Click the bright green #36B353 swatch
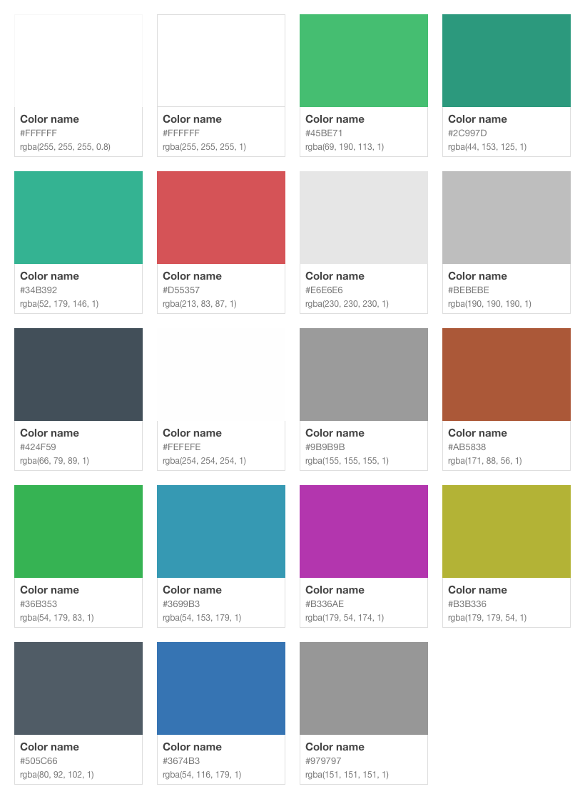This screenshot has height=799, width=585. click(78, 531)
